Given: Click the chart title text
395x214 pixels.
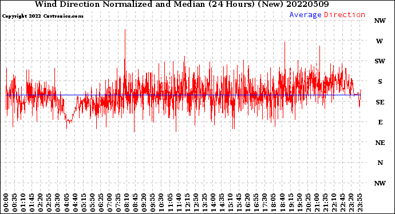Looking at the screenshot, I should 181,4.
